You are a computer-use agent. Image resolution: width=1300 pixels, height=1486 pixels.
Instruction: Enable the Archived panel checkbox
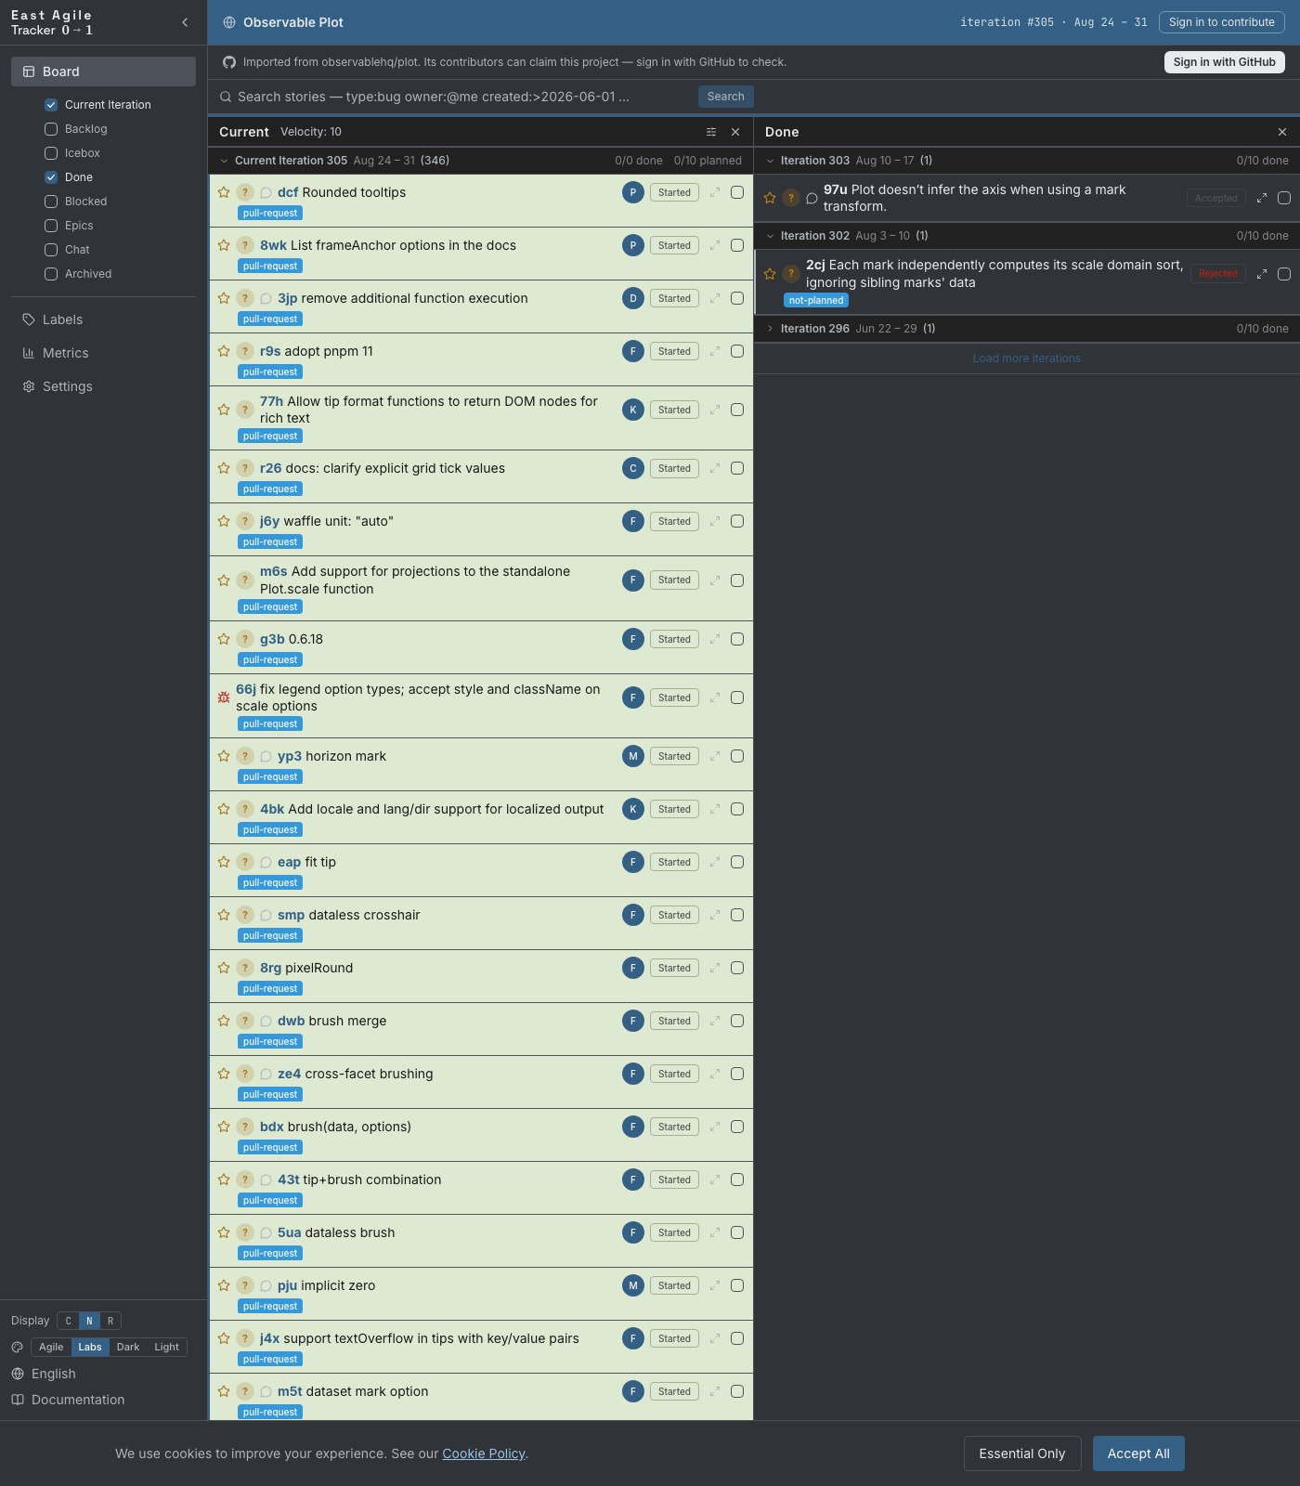[x=51, y=274]
